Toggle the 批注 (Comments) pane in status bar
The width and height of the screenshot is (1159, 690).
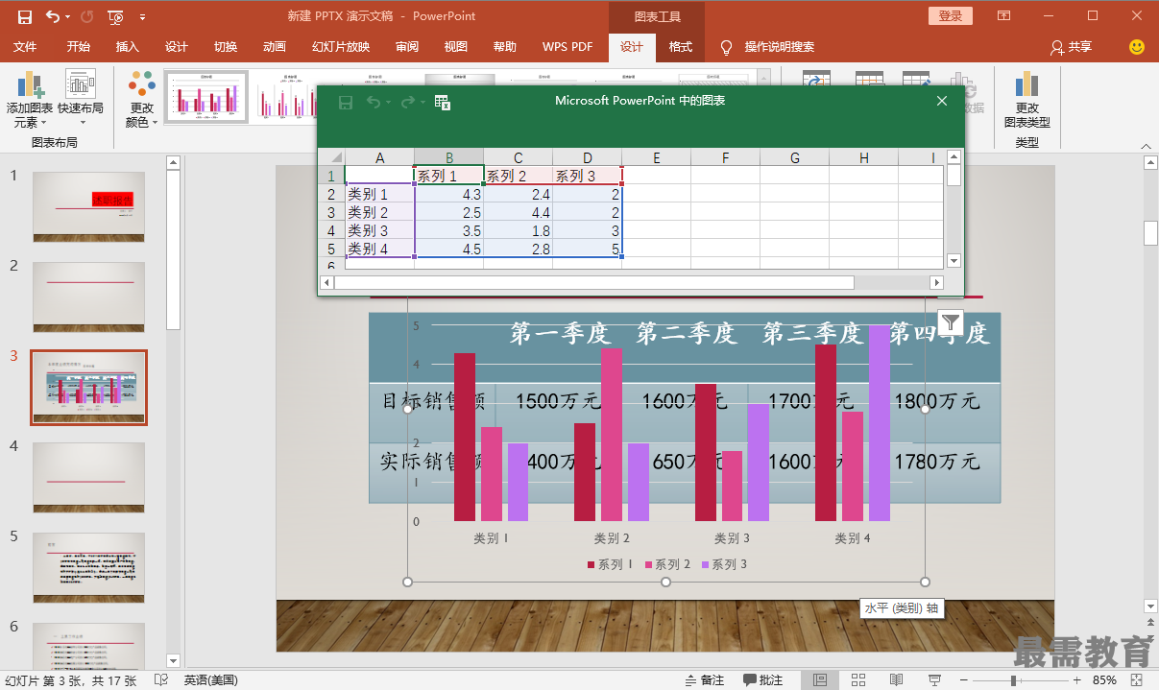tap(762, 679)
